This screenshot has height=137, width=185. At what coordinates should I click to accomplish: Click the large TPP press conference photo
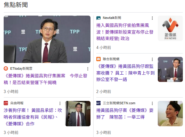pos(47,39)
